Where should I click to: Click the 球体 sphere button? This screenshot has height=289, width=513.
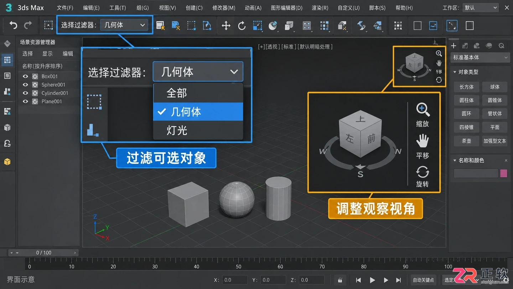pos(494,87)
